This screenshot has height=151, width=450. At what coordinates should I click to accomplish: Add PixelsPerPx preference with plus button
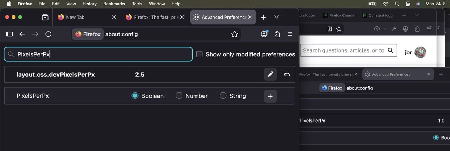coord(270,96)
